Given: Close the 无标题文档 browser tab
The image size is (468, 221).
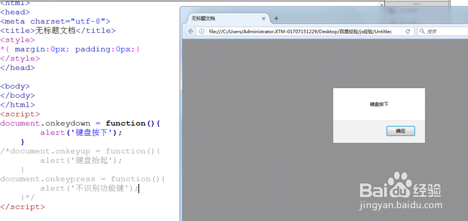Looking at the screenshot, I should (x=263, y=19).
